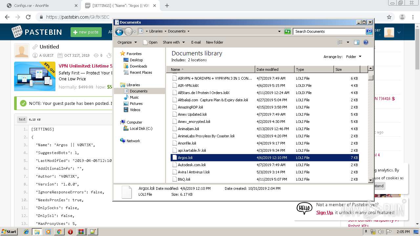Viewport: 420px width, 236px height.
Task: Expand the Documents breadcrumb arrow
Action: coord(188,31)
